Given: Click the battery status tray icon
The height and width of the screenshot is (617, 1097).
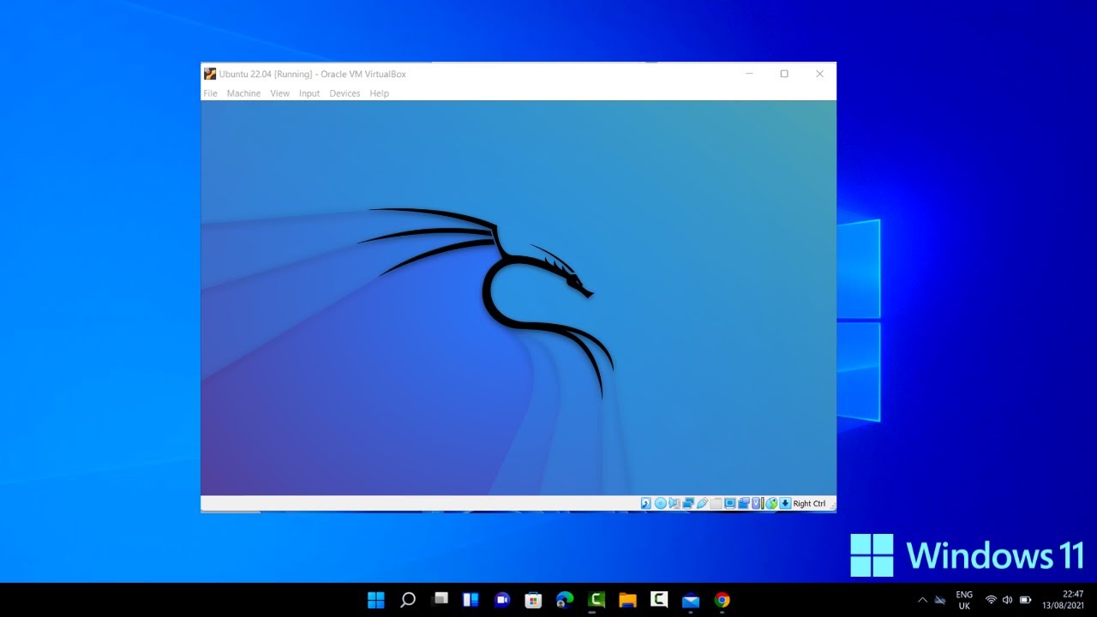Looking at the screenshot, I should click(x=1025, y=600).
